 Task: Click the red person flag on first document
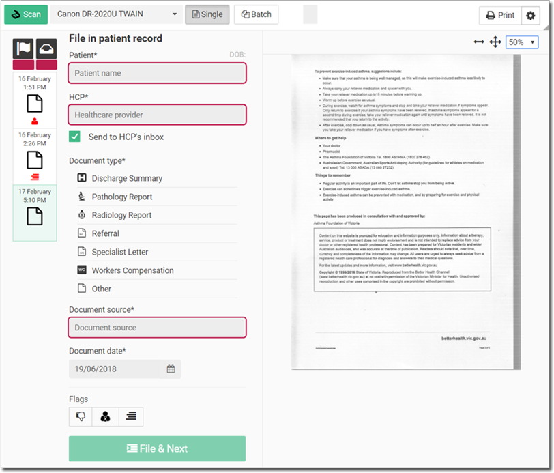(x=35, y=121)
